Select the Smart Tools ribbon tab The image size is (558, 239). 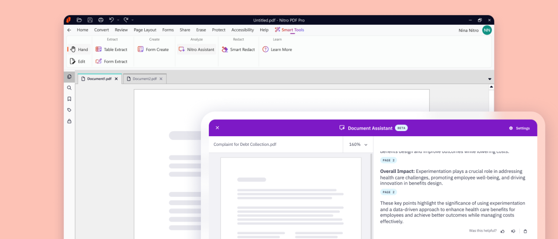[x=289, y=30]
